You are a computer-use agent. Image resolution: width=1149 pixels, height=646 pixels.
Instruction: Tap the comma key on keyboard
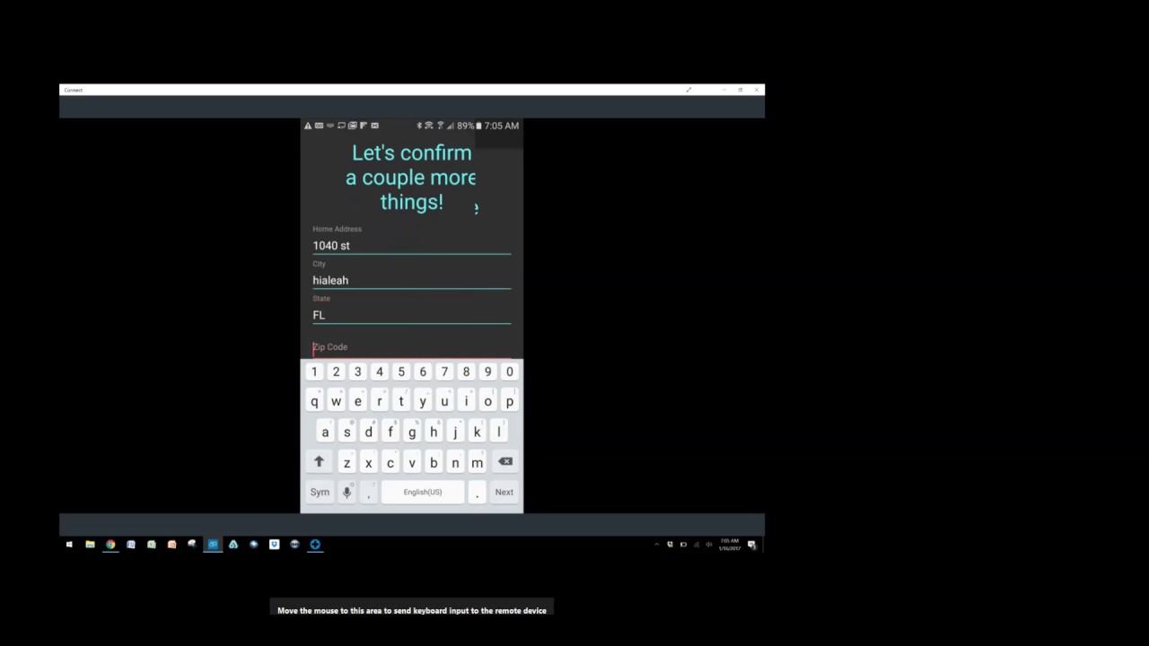coord(369,492)
